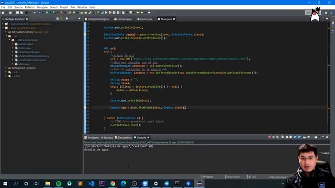Open the Javadoc view tab
The image size is (335, 188).
pyautogui.click(x=107, y=137)
